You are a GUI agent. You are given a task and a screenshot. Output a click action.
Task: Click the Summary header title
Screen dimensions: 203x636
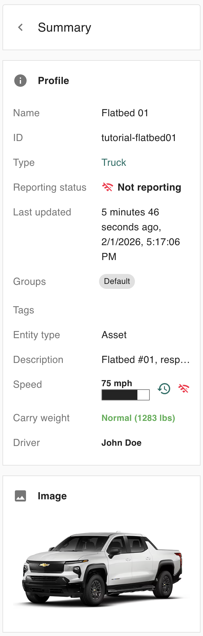pos(64,27)
